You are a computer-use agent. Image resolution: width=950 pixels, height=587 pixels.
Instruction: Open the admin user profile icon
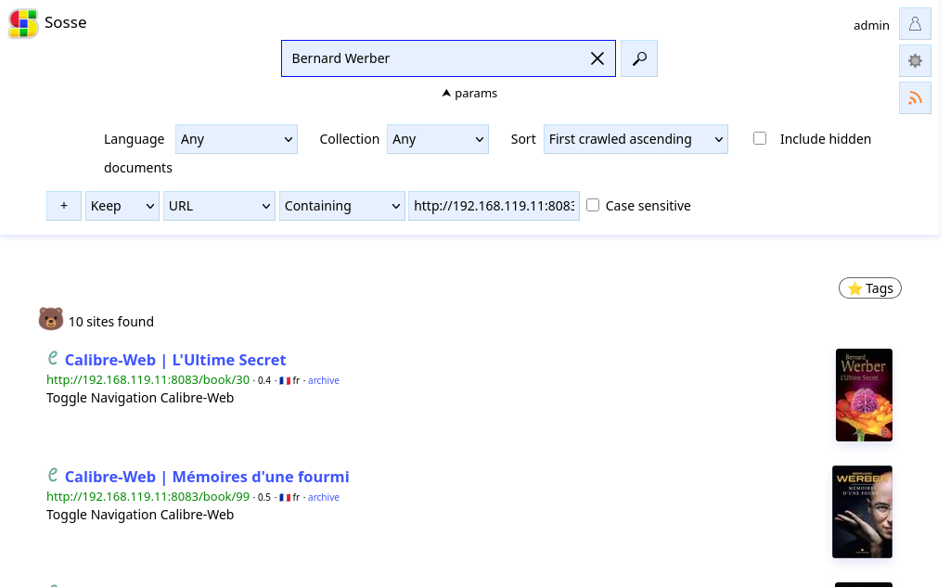915,23
